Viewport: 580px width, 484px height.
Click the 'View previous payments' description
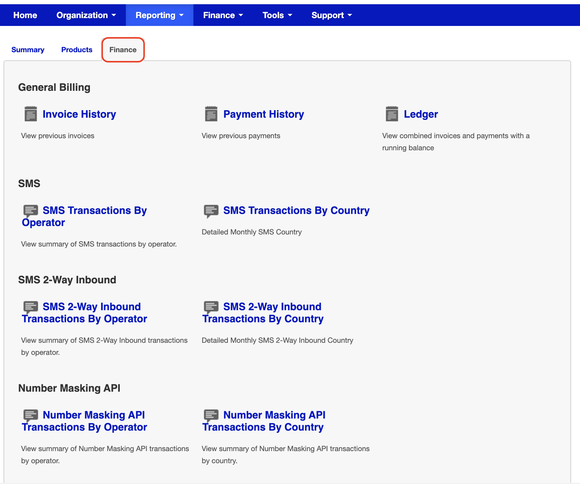coord(241,136)
